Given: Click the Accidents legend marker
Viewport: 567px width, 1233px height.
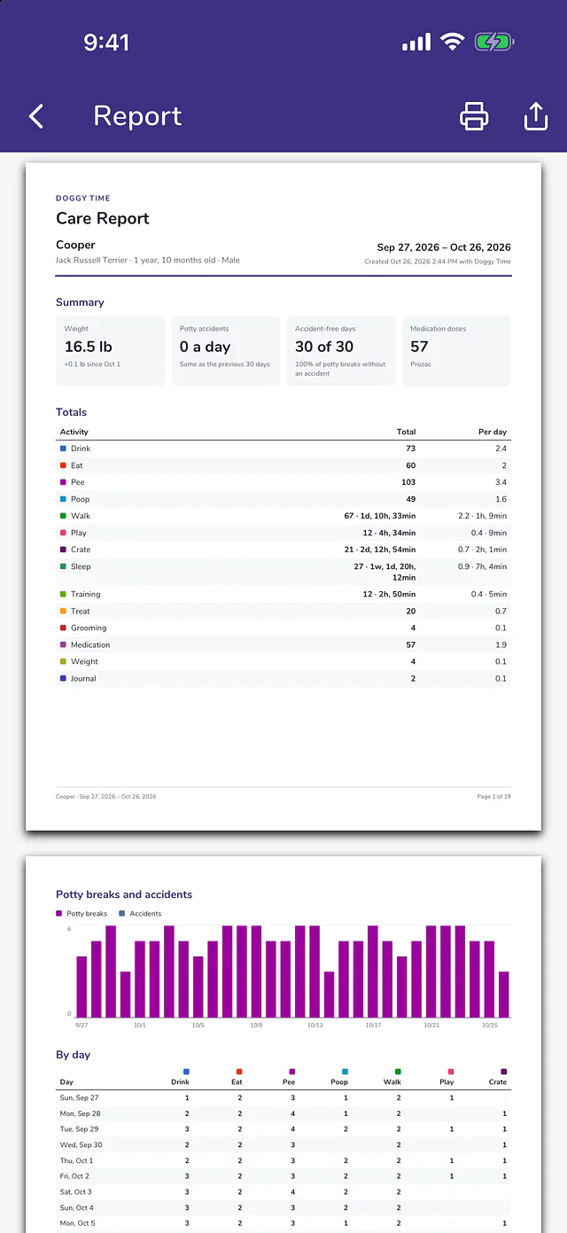Looking at the screenshot, I should pos(122,913).
